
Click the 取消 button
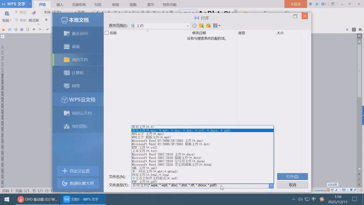[x=292, y=185]
